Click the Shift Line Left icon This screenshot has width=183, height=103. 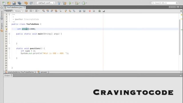click(x=80, y=11)
